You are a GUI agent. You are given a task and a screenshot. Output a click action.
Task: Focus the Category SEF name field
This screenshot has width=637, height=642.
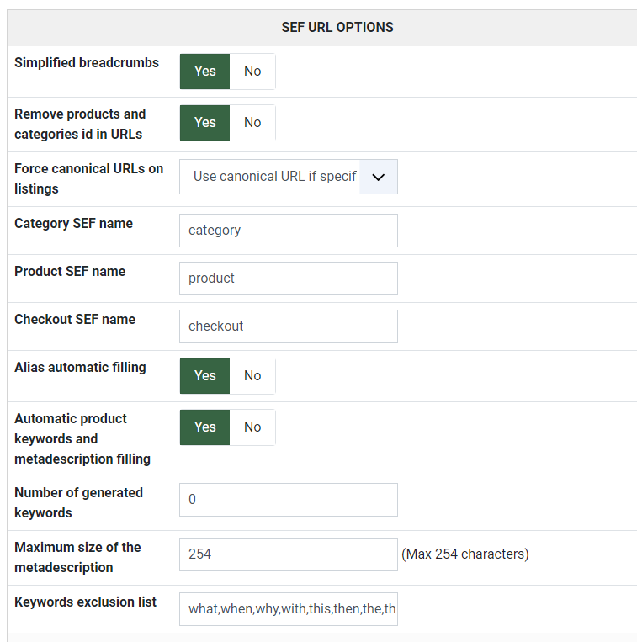[x=288, y=231]
